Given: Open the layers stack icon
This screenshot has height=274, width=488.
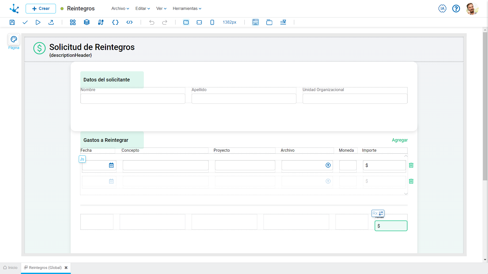Looking at the screenshot, I should [87, 22].
